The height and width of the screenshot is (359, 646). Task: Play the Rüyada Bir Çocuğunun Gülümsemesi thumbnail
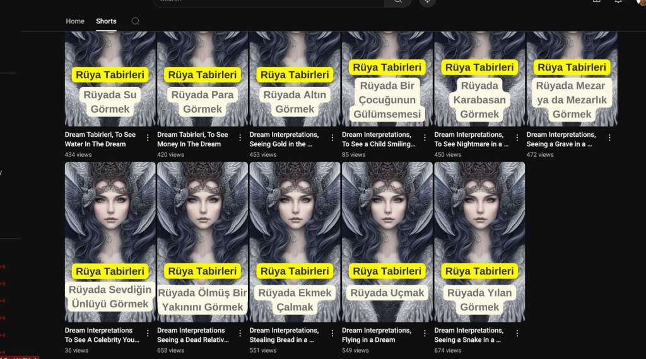[387, 79]
